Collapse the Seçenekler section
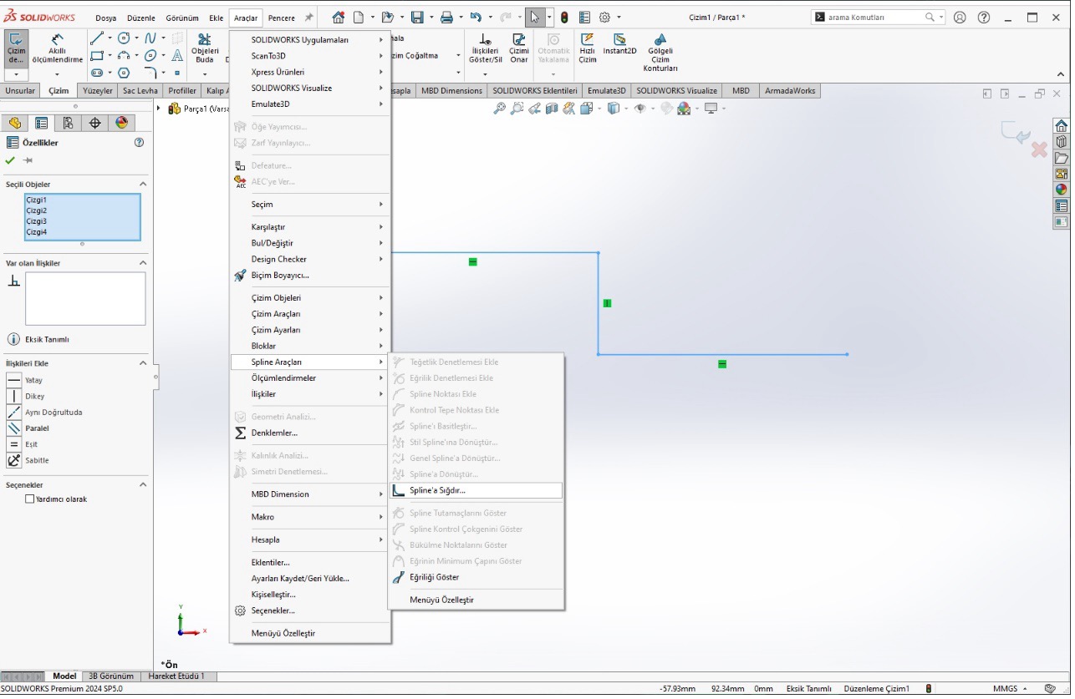 pyautogui.click(x=143, y=484)
